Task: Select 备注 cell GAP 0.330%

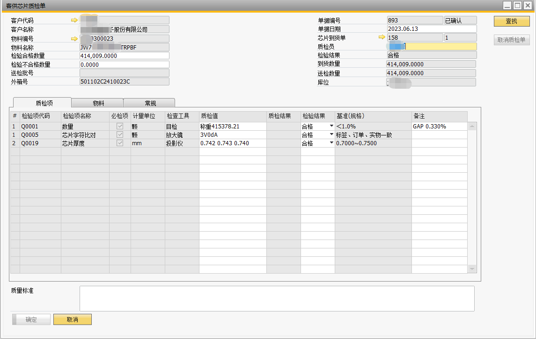Action: 439,126
